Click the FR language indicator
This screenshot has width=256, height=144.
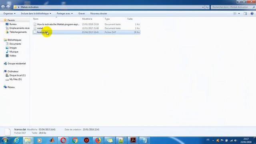[x=208, y=140]
